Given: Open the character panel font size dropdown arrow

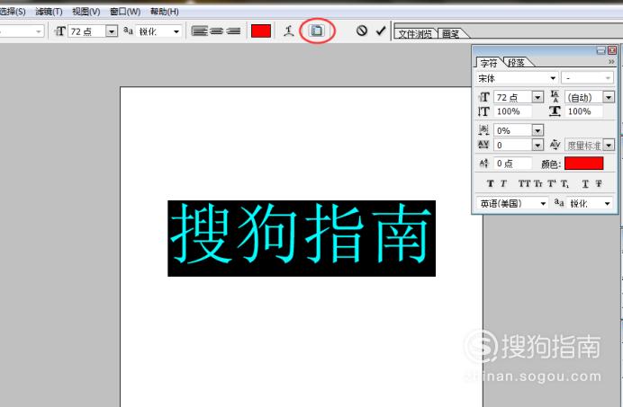Looking at the screenshot, I should pos(537,97).
